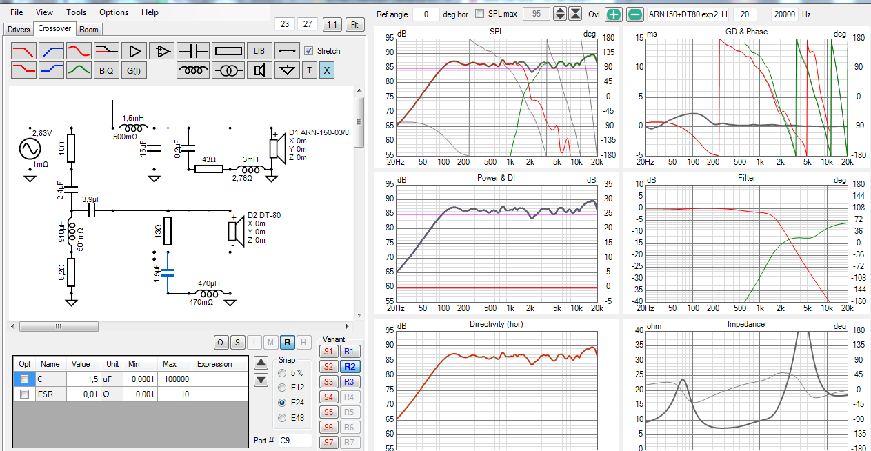The image size is (871, 451).
Task: Click the Ref angle input field
Action: coord(427,14)
